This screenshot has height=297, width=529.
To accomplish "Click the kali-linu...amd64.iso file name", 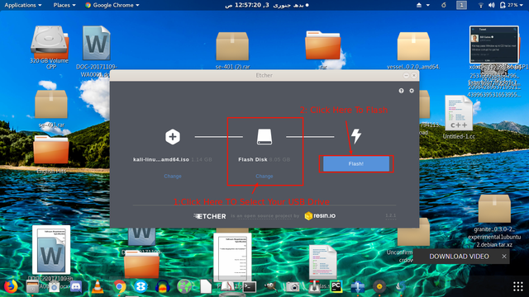I will pyautogui.click(x=161, y=159).
